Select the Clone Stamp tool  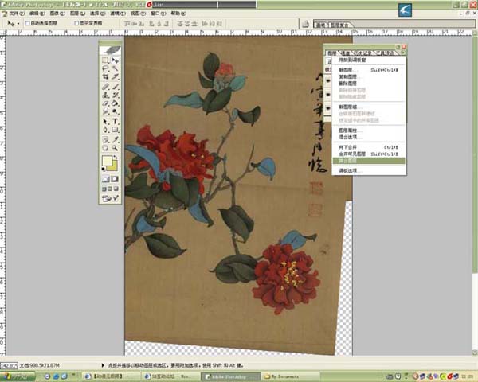[x=106, y=95]
